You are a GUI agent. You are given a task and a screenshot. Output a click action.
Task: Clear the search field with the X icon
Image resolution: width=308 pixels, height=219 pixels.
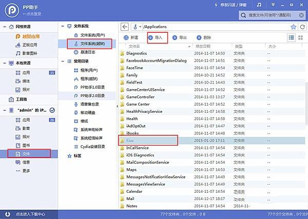301,15
